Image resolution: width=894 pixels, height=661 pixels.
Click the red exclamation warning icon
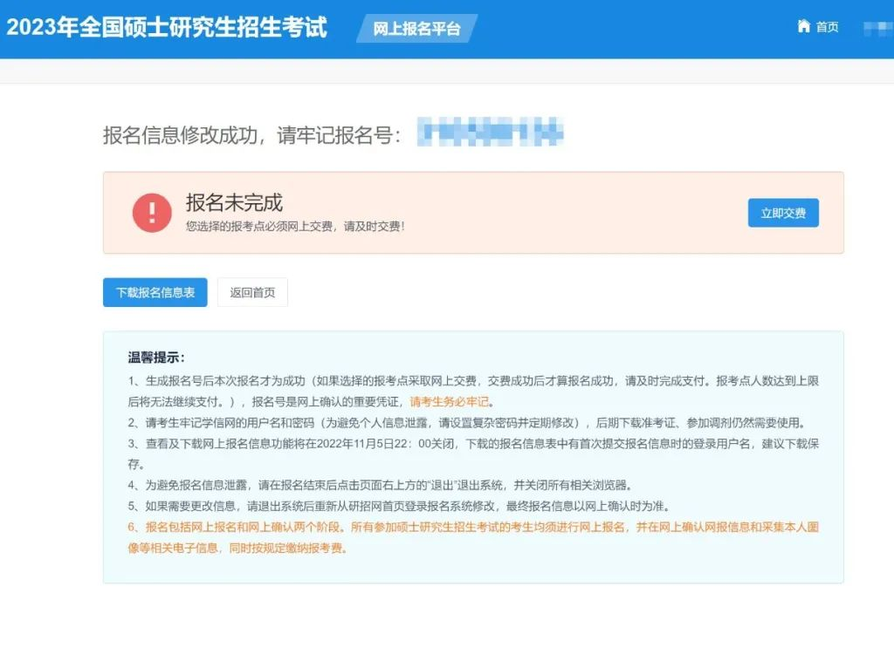(x=152, y=213)
